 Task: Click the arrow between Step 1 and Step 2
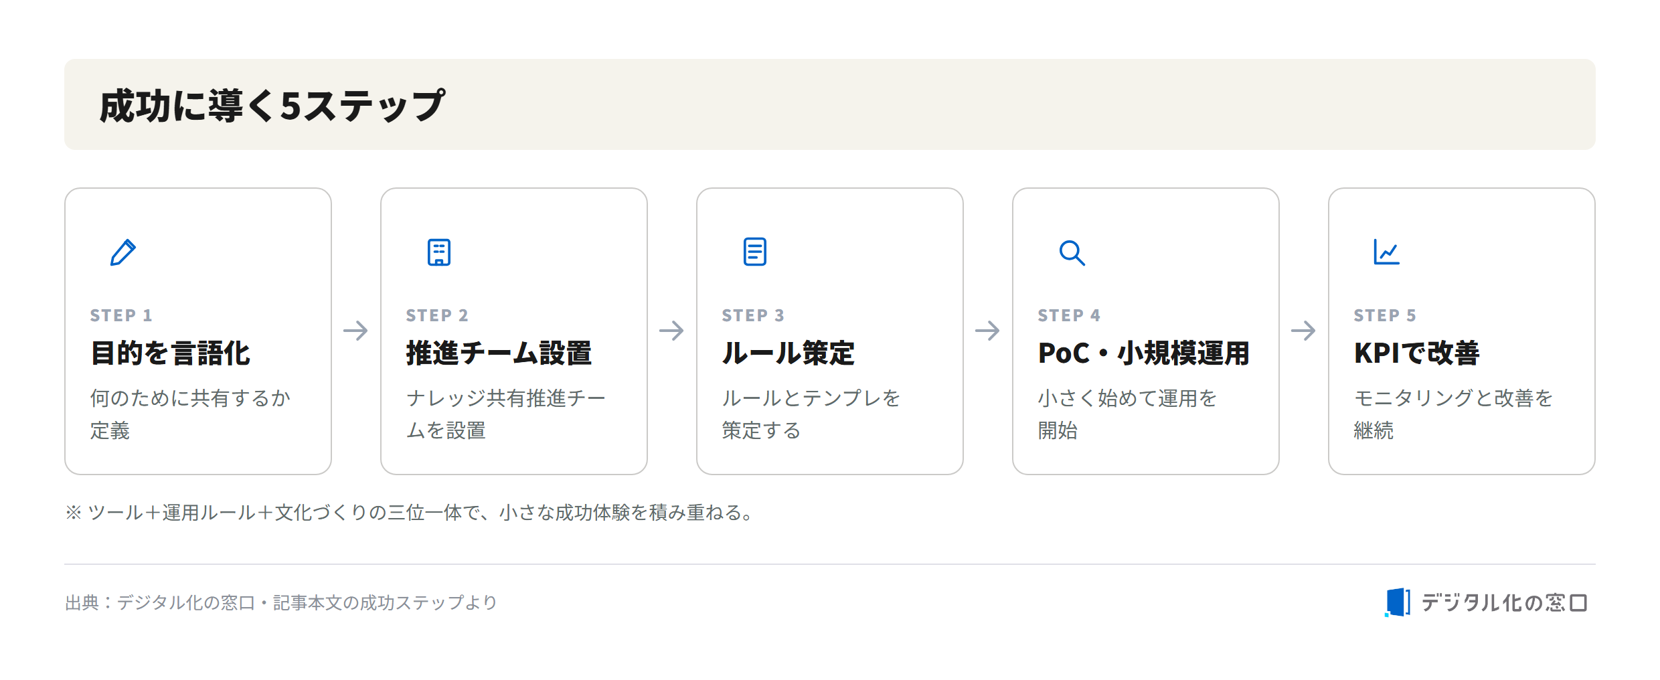(x=355, y=331)
